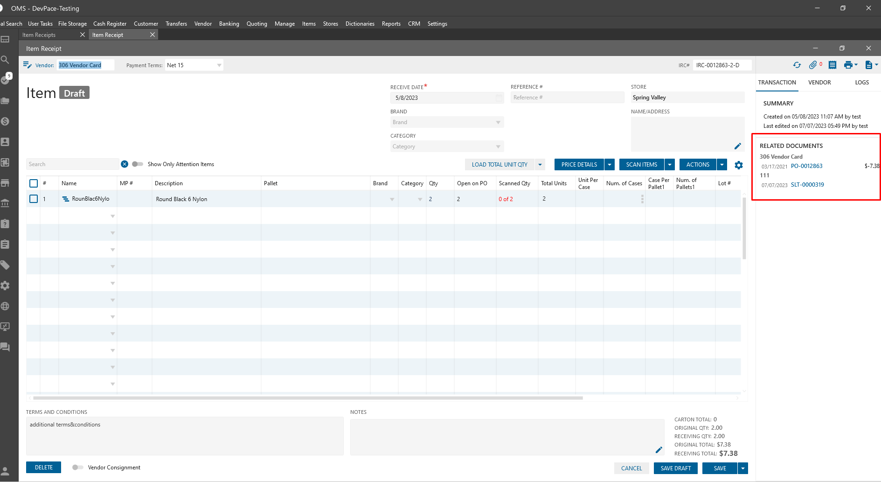The image size is (881, 482).
Task: Open the tasks icon with the 9 badge
Action: [6, 80]
